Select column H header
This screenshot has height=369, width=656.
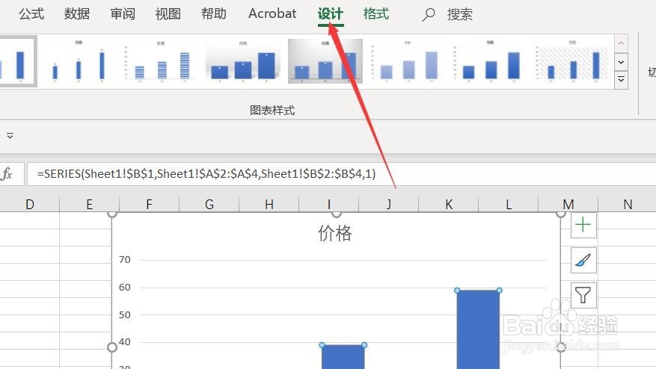(269, 205)
